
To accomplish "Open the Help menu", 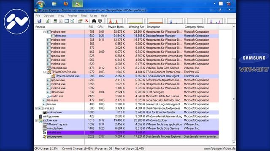I will pyautogui.click(x=104, y=16).
